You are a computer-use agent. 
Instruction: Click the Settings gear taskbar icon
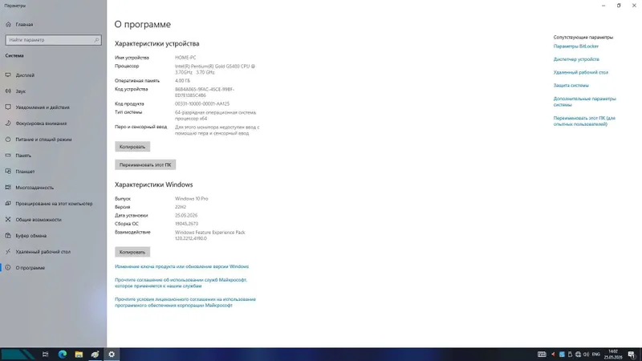[x=112, y=355]
